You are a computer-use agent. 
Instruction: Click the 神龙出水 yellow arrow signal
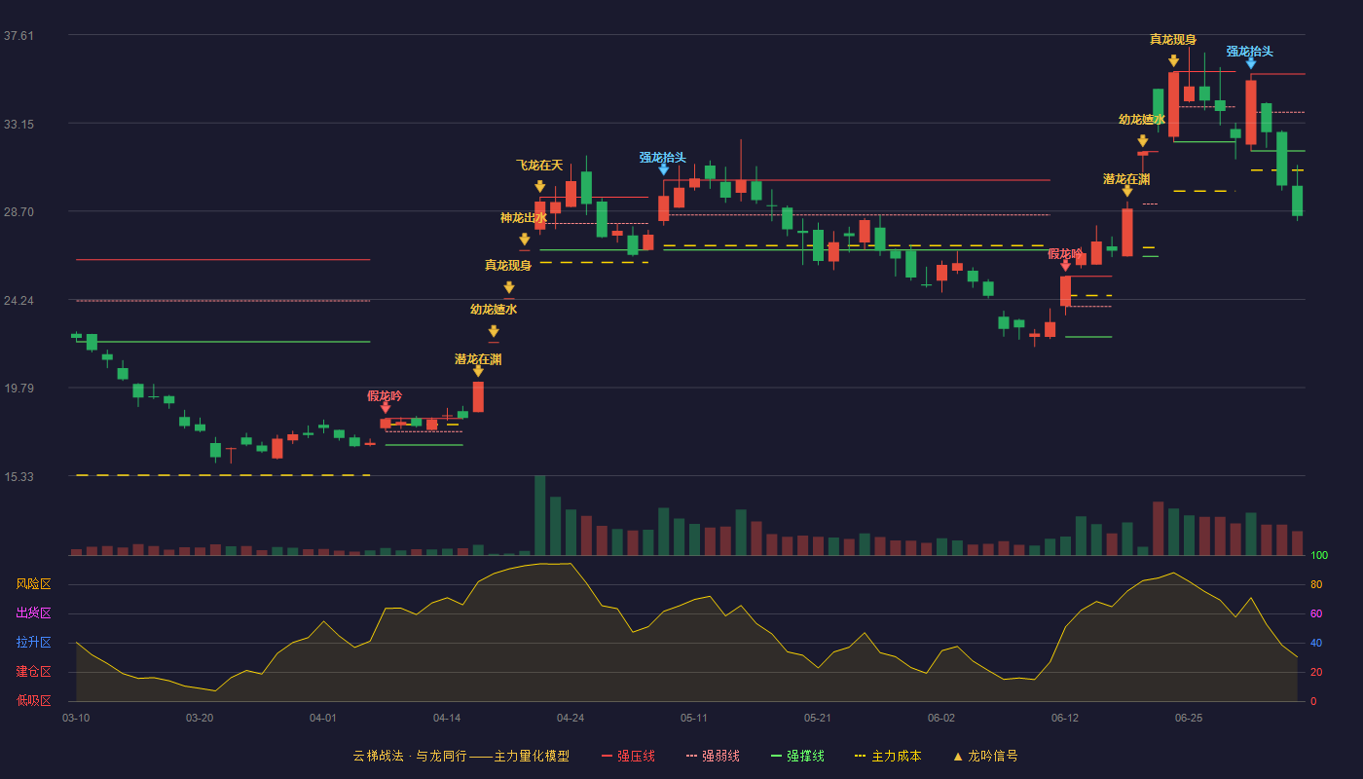click(x=525, y=239)
